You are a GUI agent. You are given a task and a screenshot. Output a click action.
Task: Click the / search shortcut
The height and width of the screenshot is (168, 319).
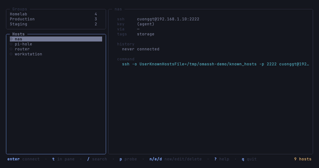click(97, 159)
